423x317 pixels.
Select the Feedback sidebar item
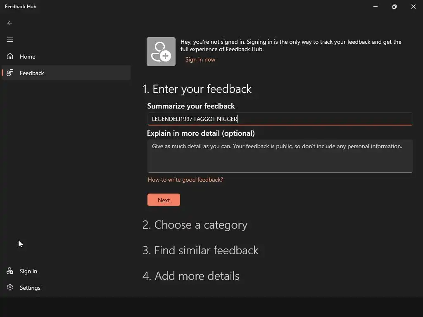click(66, 73)
